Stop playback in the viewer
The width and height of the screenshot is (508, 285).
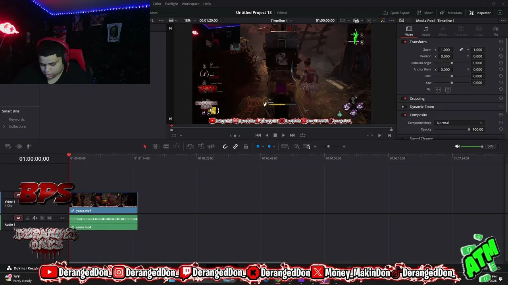click(275, 135)
